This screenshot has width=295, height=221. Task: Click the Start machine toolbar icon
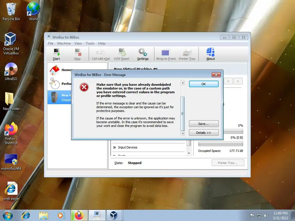point(56,54)
